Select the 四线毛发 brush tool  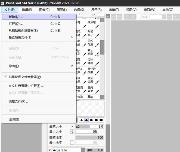click(x=93, y=43)
